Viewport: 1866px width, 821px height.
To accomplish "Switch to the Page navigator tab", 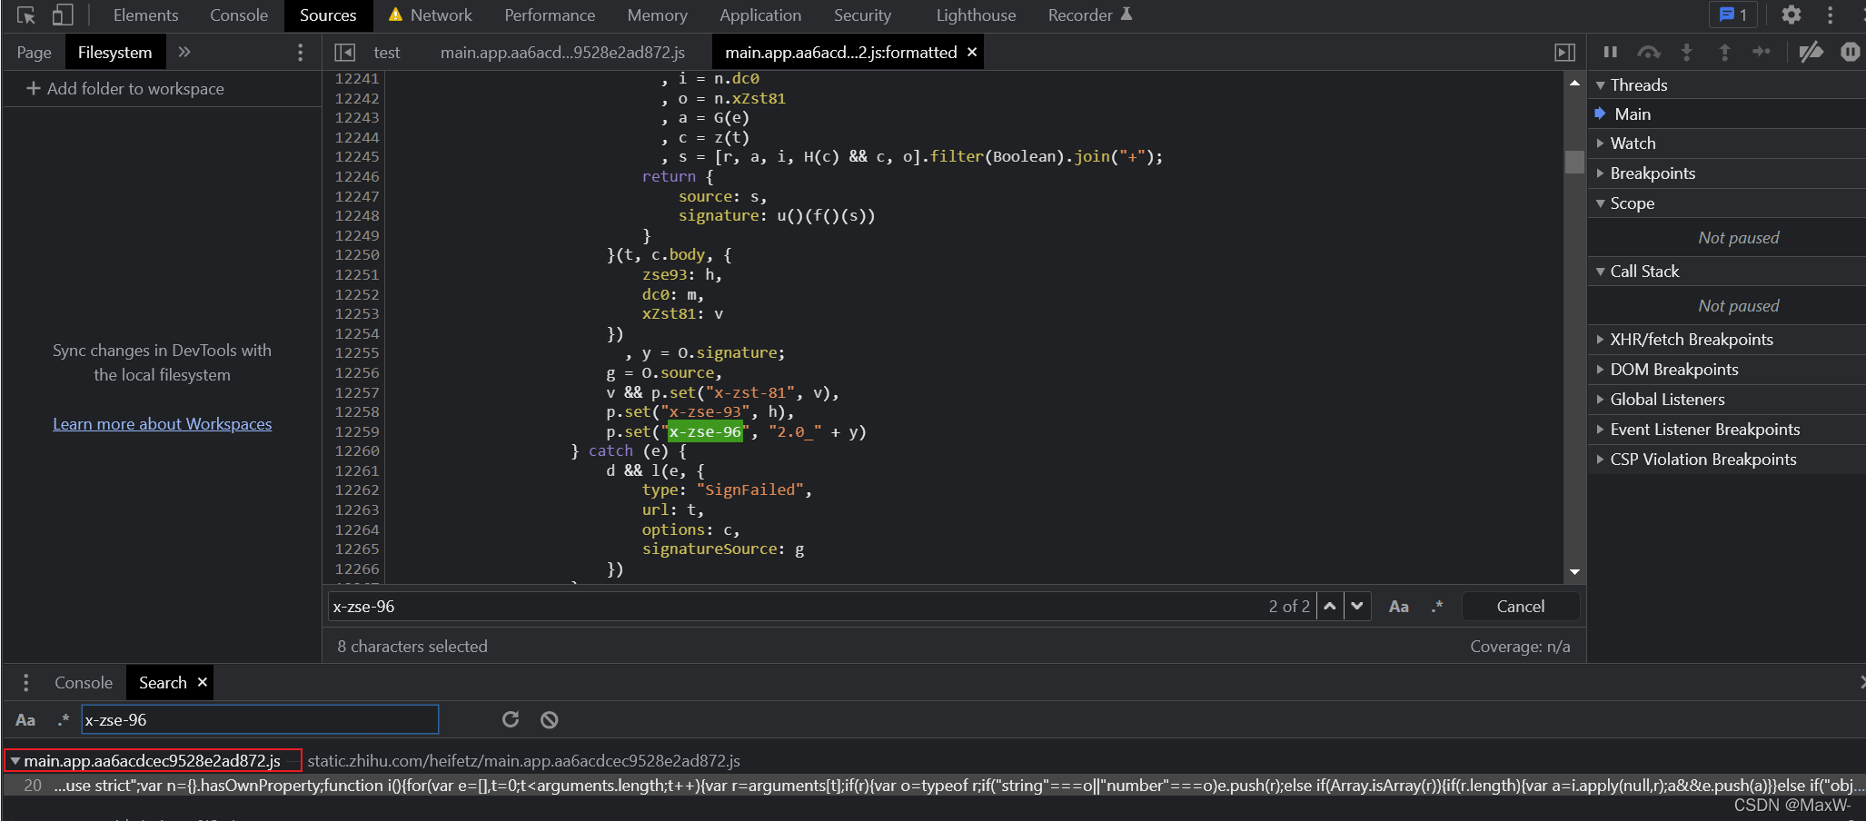I will click(34, 53).
